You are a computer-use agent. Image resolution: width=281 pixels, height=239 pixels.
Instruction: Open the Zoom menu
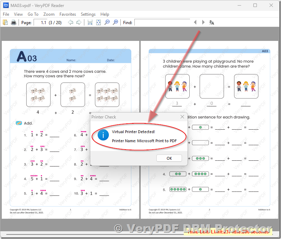49,14
